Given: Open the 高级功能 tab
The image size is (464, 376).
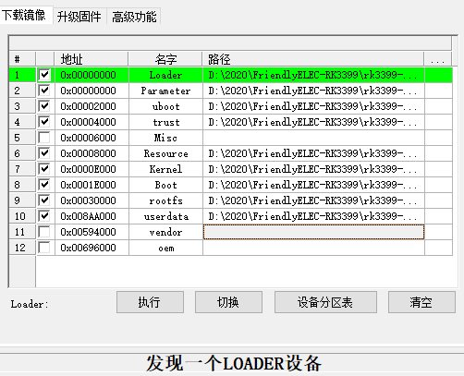Looking at the screenshot, I should 134,17.
